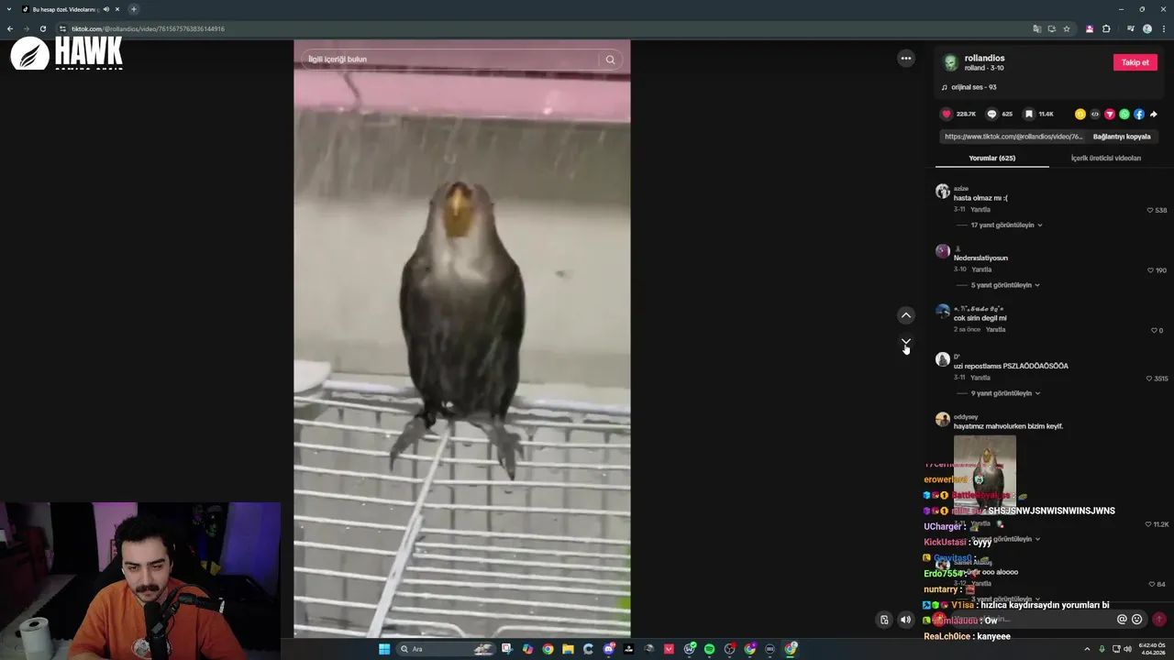
Task: Click the 'İlgili içeriği bulun' search field
Action: pyautogui.click(x=449, y=60)
